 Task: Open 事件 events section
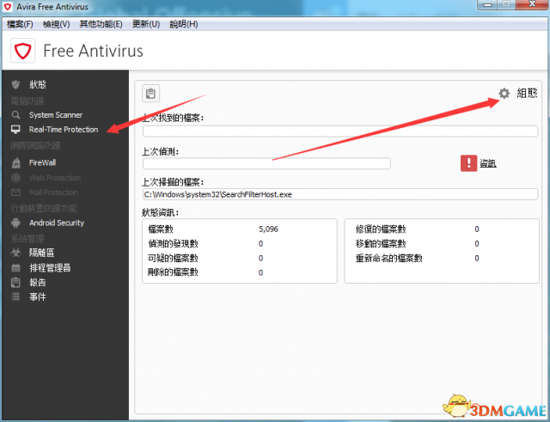(x=38, y=297)
